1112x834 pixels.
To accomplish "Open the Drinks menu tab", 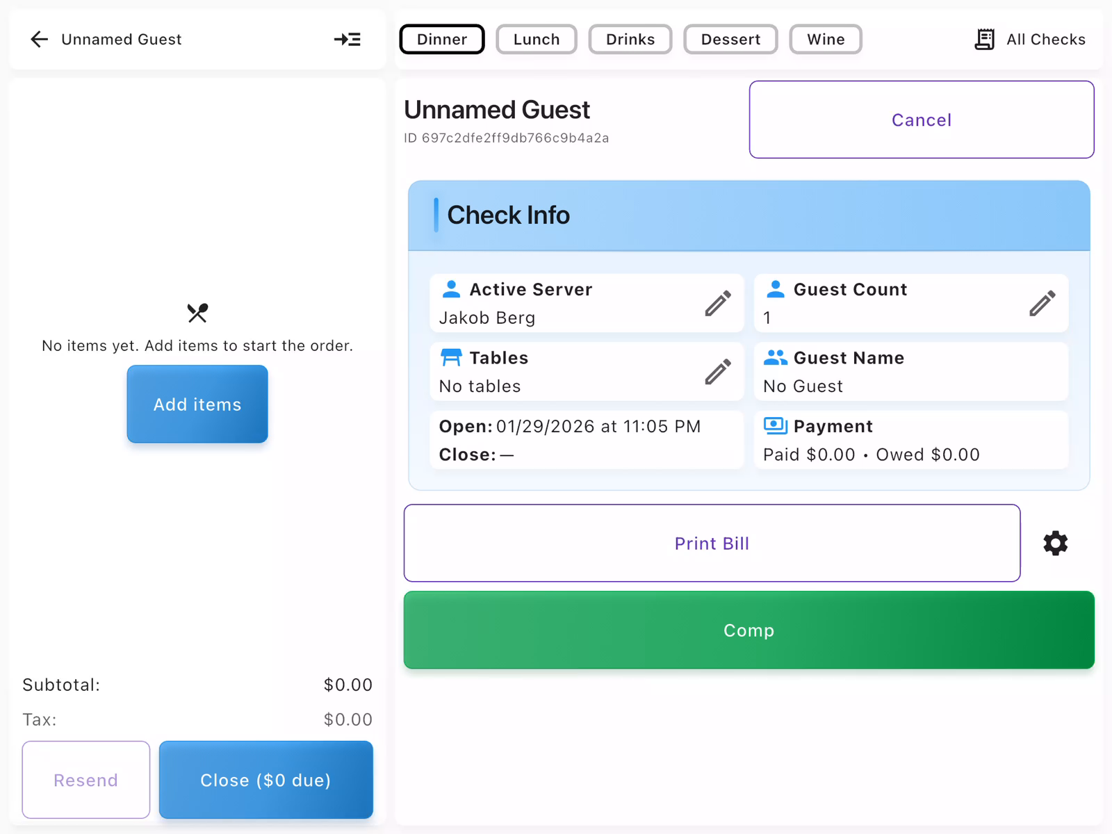I will pos(630,40).
